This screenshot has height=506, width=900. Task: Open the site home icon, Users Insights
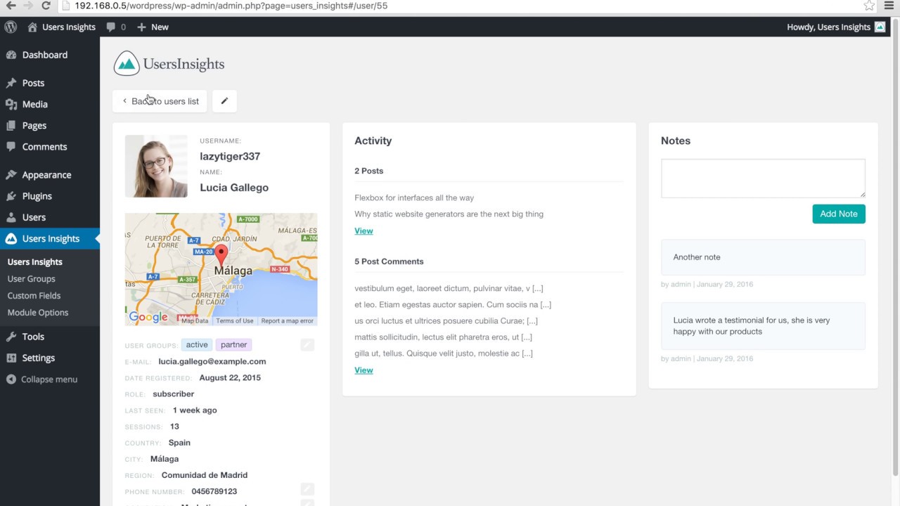(62, 27)
